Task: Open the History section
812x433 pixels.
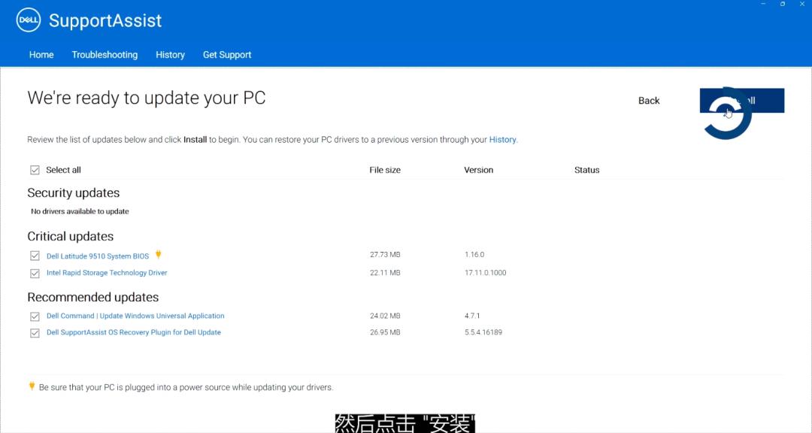Action: tap(170, 54)
